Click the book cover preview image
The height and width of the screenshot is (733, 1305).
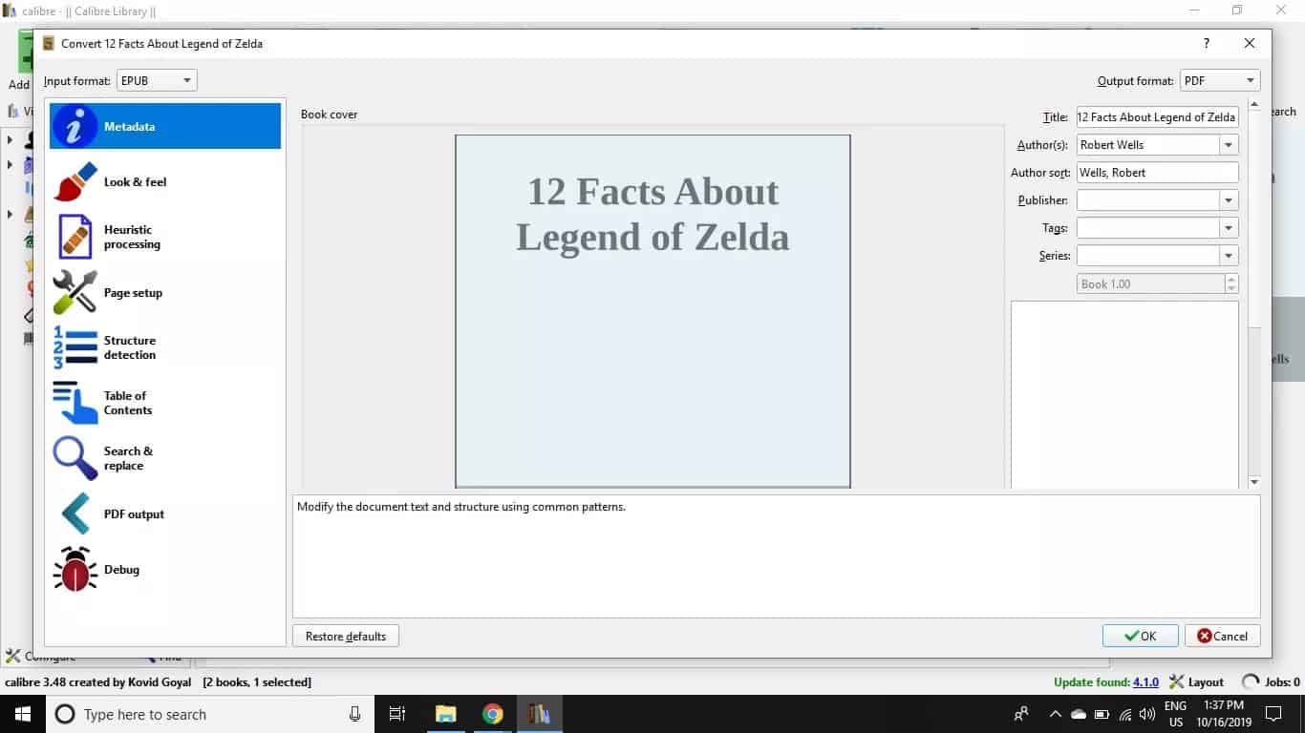652,311
